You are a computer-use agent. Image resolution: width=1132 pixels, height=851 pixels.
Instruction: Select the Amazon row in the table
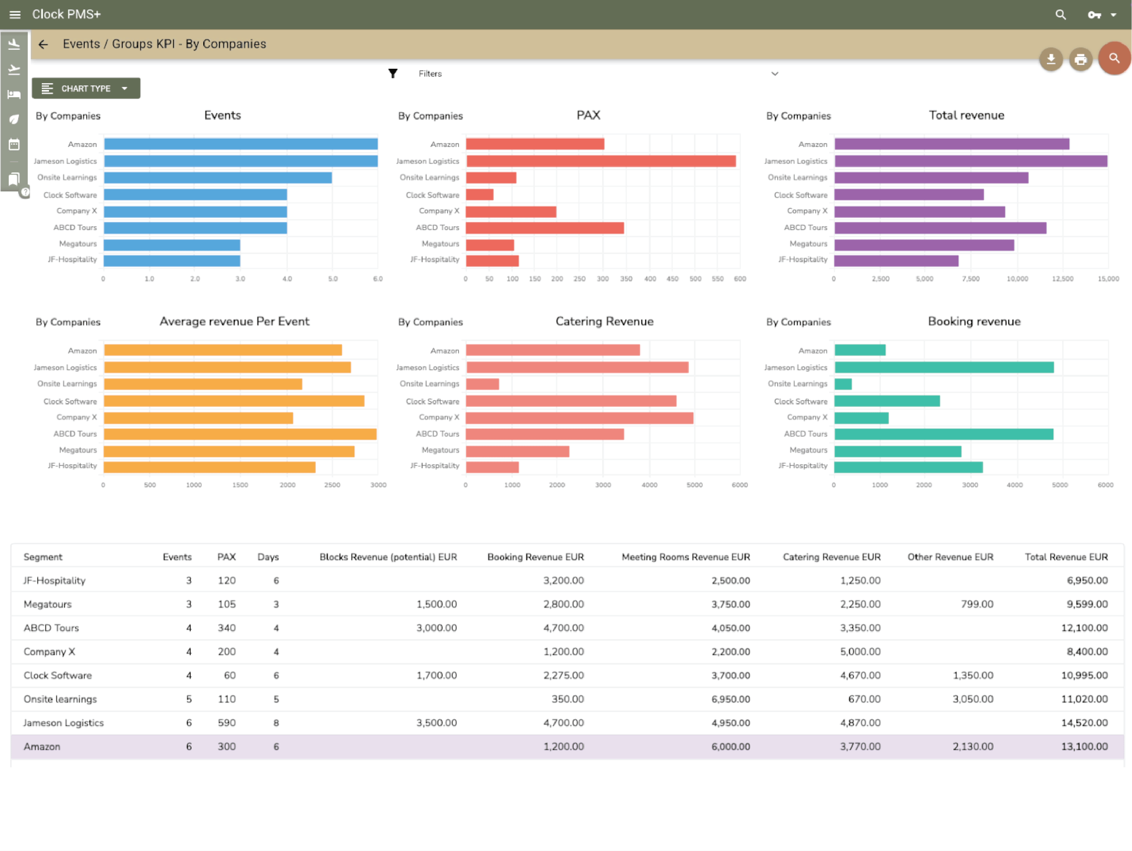42,747
